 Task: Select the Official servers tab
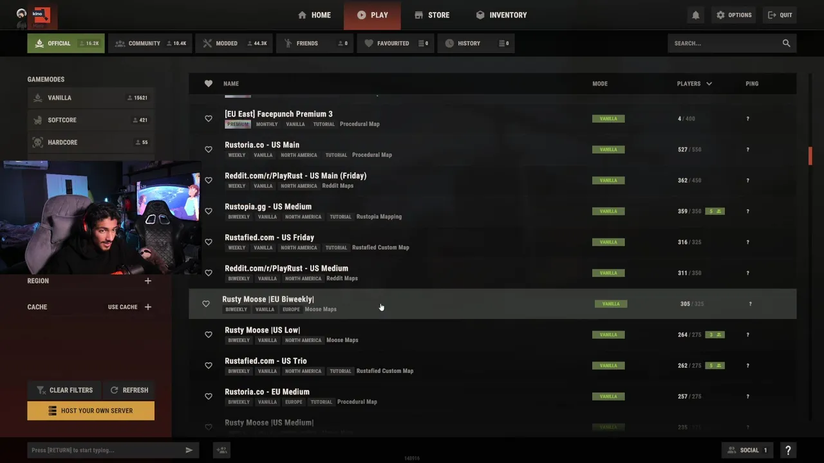pyautogui.click(x=66, y=43)
